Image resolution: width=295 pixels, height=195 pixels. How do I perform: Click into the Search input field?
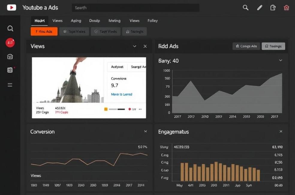coord(136,8)
